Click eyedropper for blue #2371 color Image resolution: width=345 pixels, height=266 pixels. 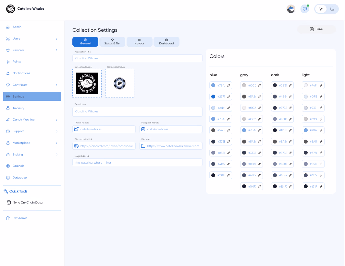(228, 97)
